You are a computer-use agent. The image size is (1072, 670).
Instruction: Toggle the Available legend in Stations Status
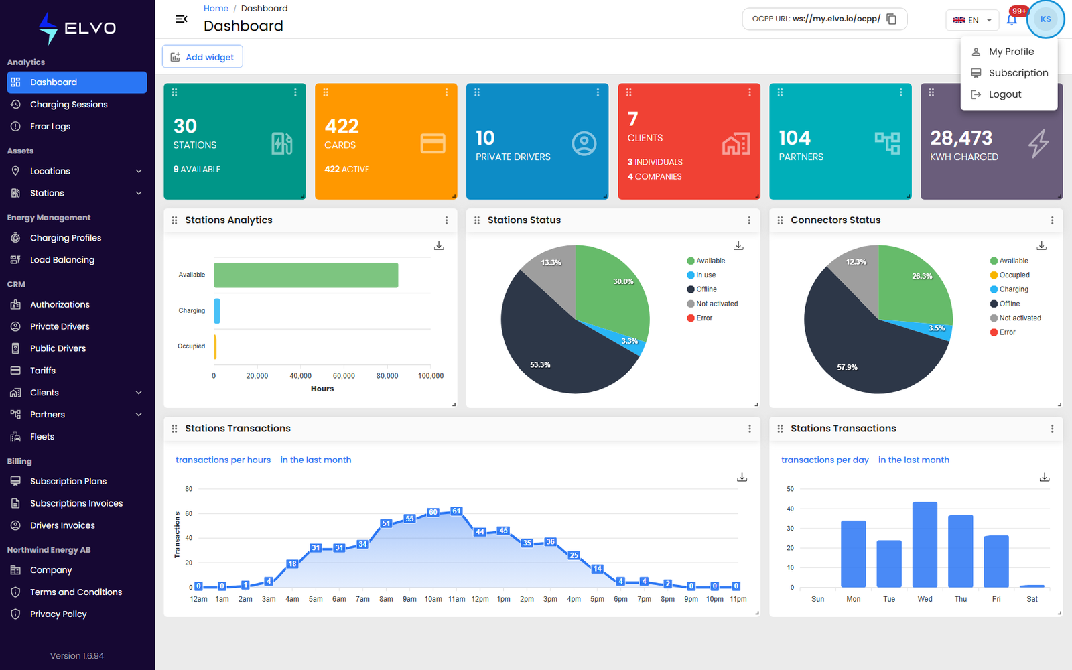(x=706, y=261)
